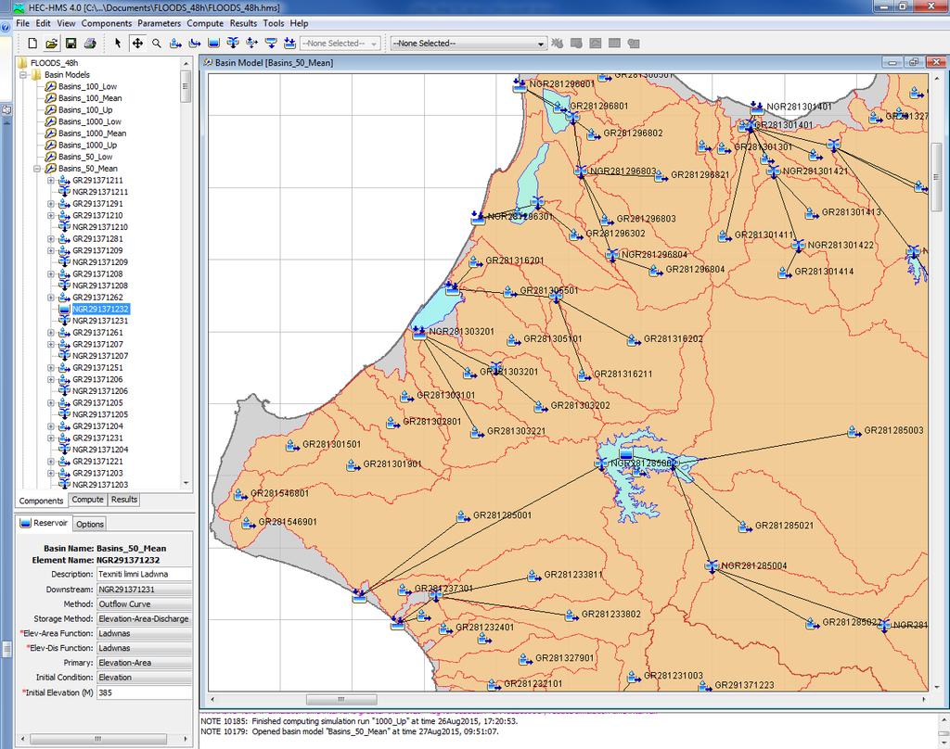
Task: Pick the Diversion Creation tool
Action: pyautogui.click(x=252, y=43)
